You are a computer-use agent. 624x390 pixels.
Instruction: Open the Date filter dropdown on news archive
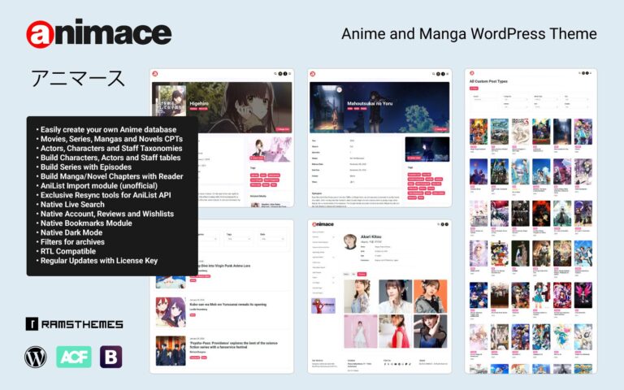click(x=272, y=239)
